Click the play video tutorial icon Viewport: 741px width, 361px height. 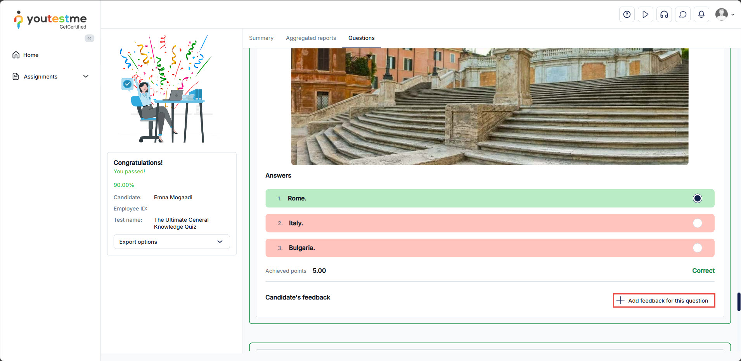tap(645, 15)
